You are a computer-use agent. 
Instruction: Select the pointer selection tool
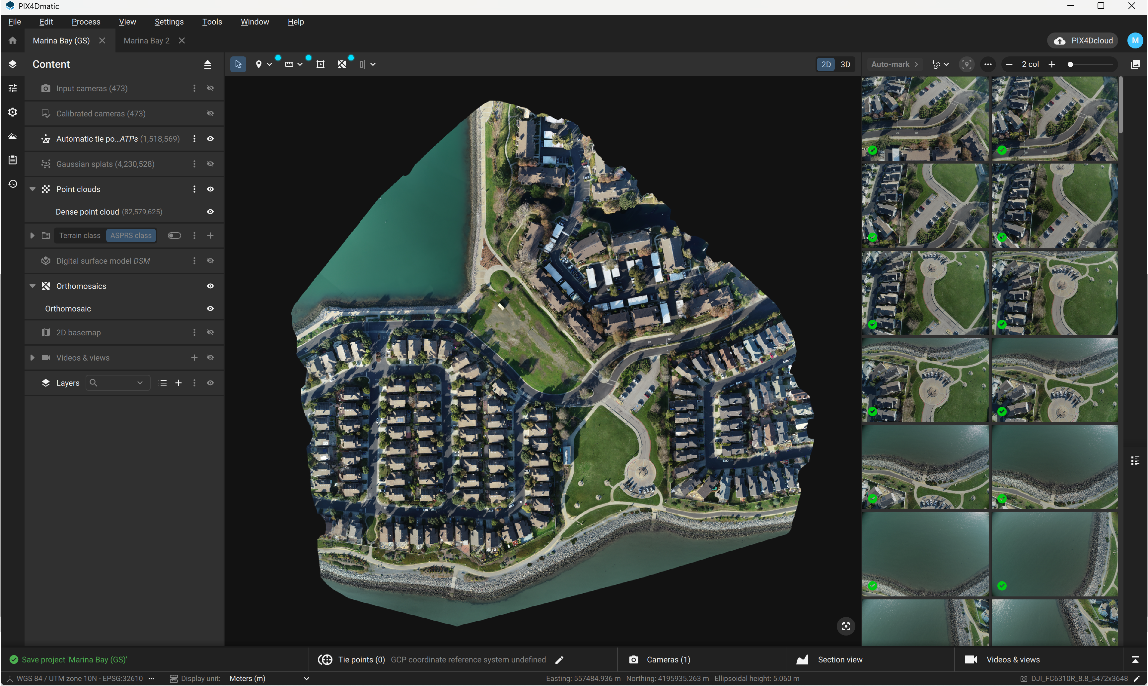coord(238,64)
